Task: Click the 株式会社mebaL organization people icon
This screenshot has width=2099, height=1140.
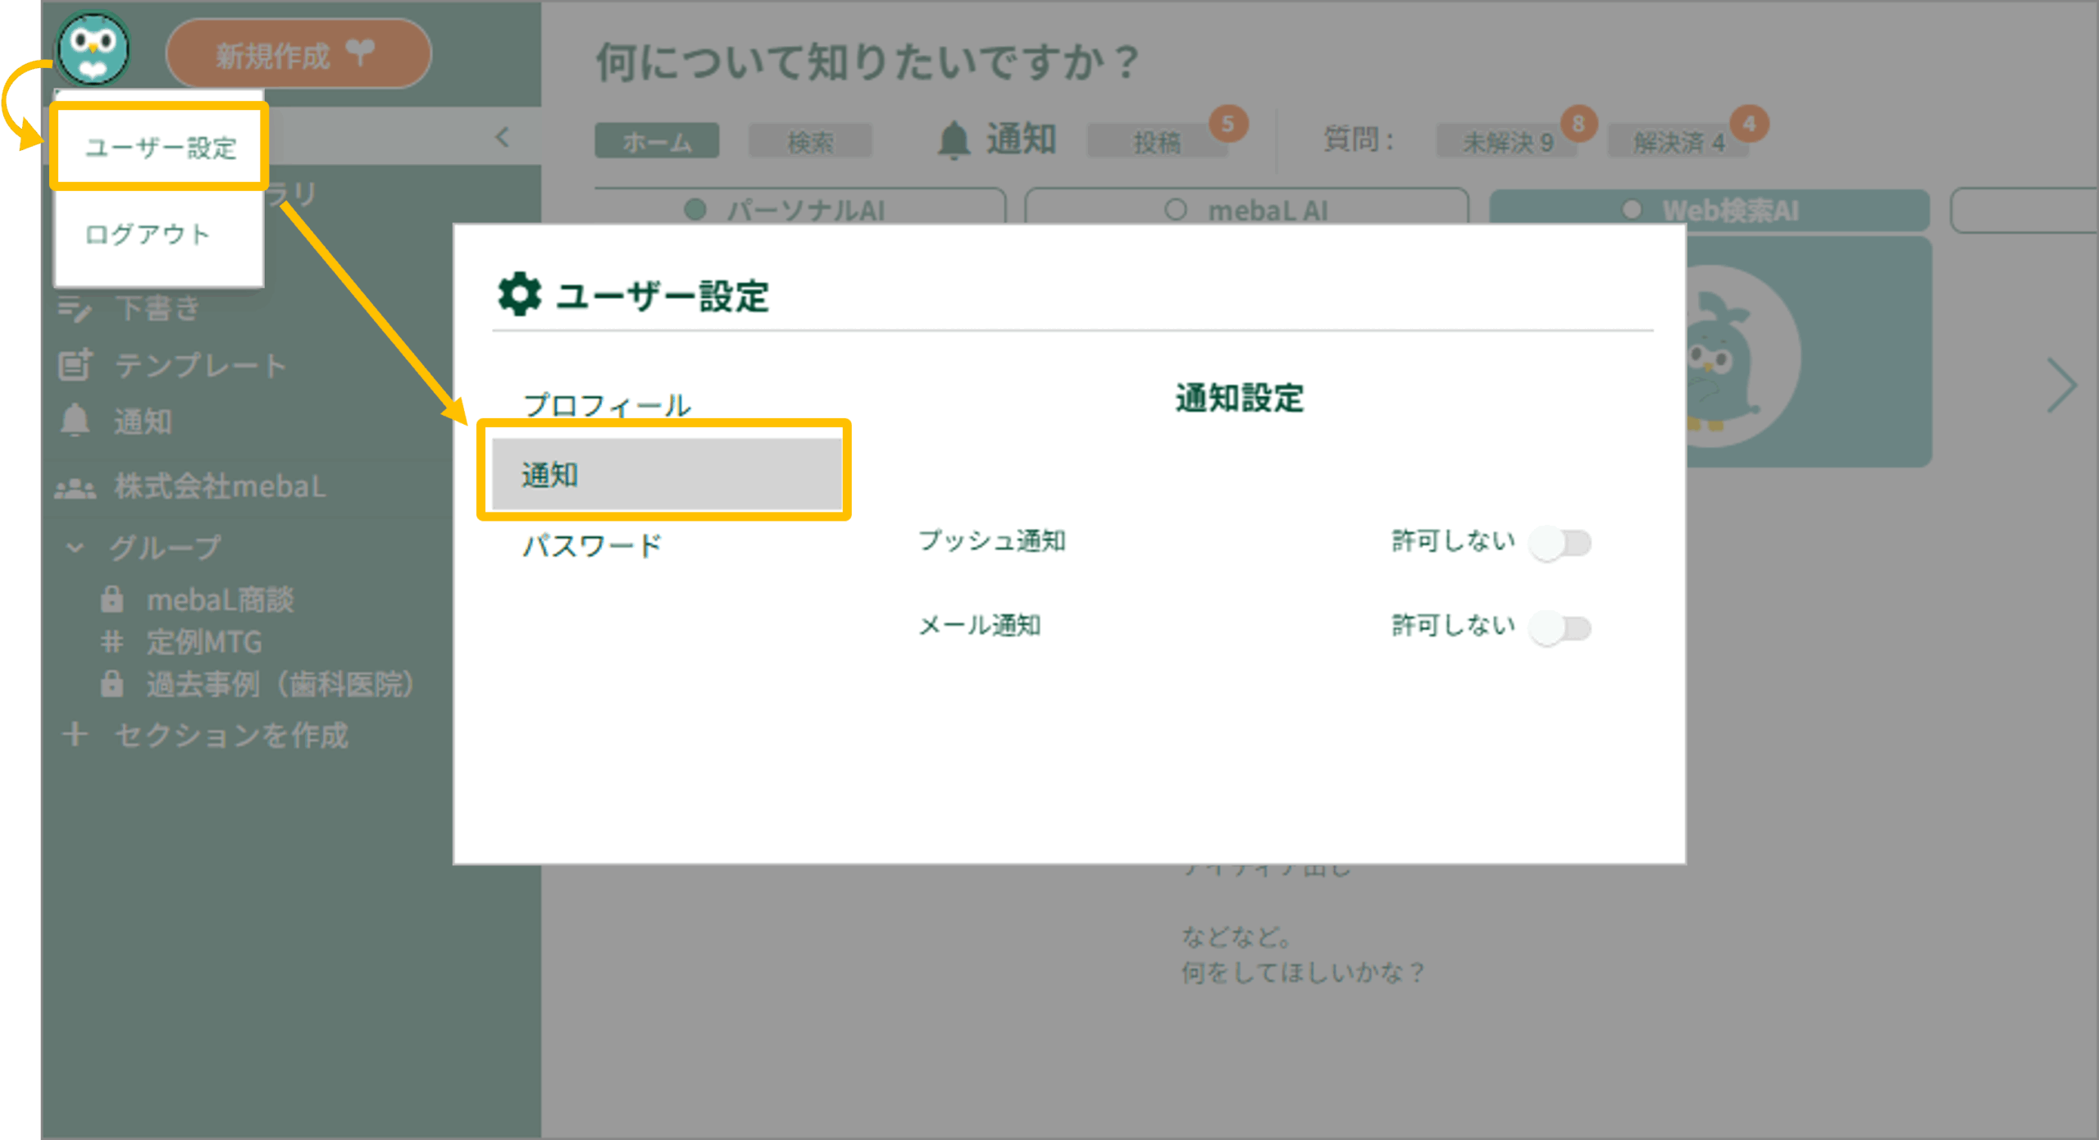Action: (75, 487)
